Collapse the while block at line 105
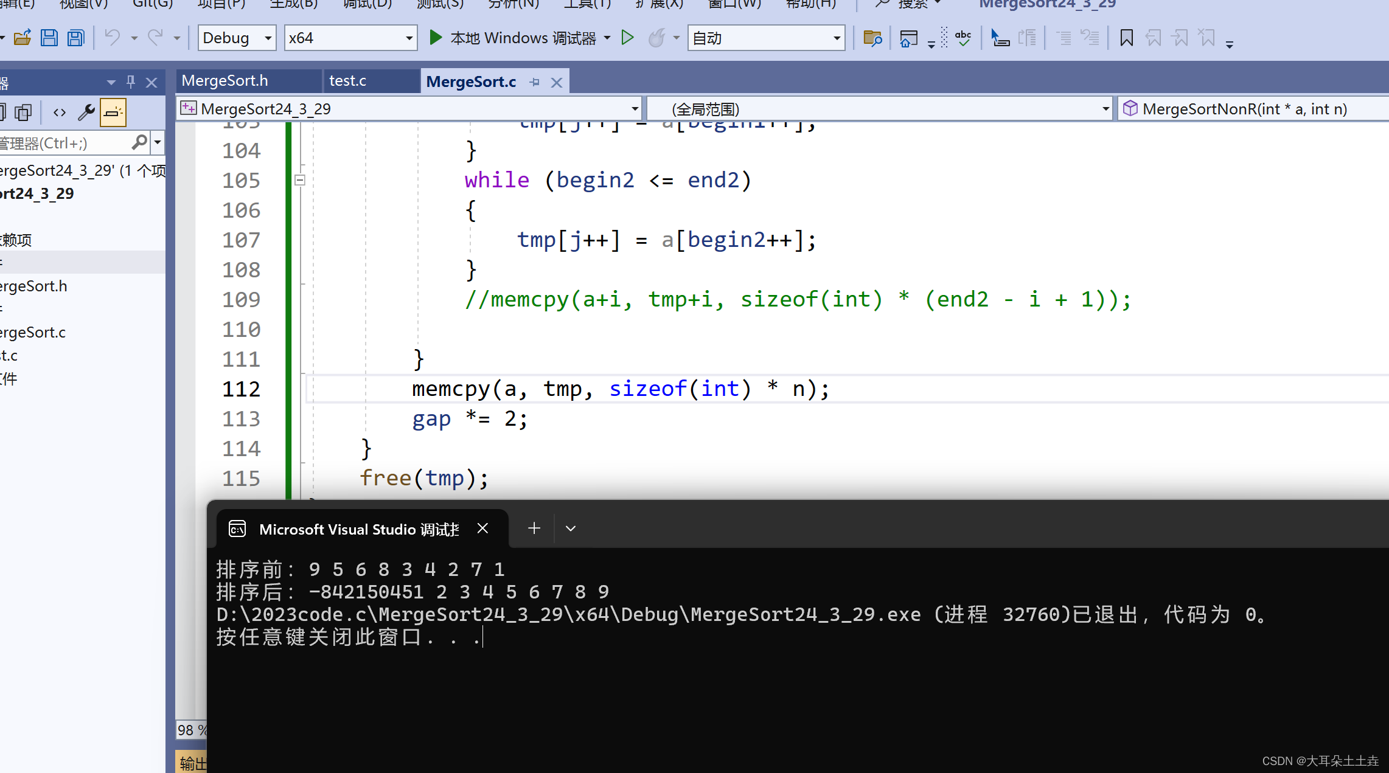The width and height of the screenshot is (1389, 773). (x=299, y=180)
